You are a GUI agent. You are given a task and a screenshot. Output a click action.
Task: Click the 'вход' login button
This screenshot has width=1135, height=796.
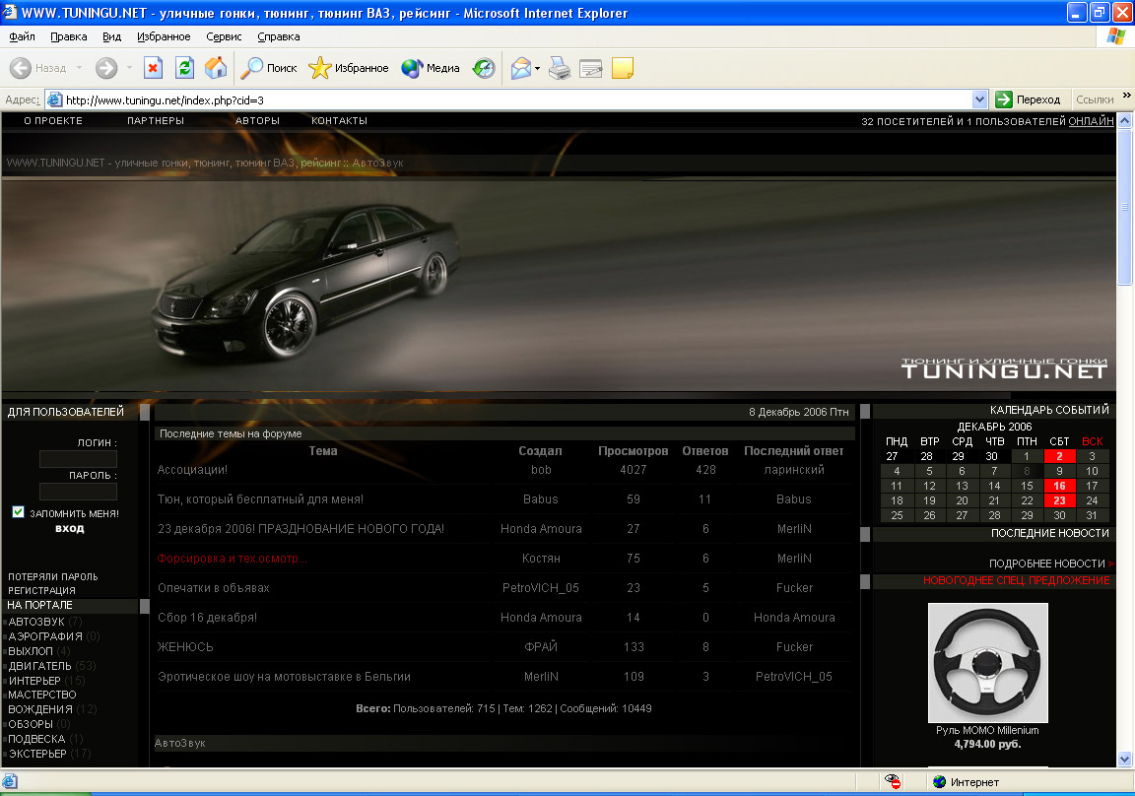[x=69, y=528]
